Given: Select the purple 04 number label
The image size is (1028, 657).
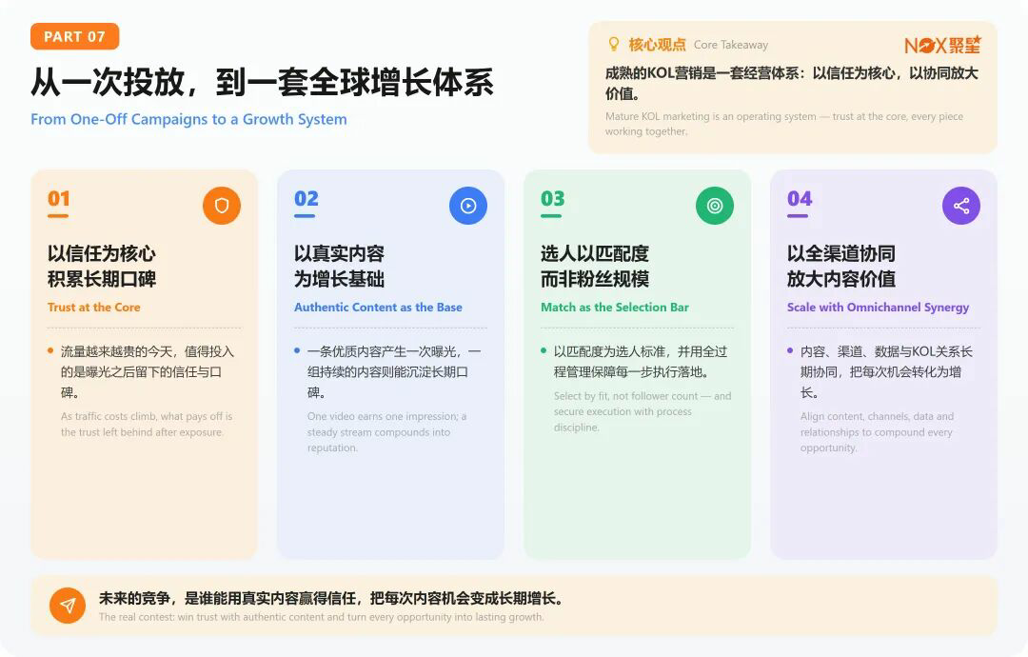Looking at the screenshot, I should [x=800, y=199].
